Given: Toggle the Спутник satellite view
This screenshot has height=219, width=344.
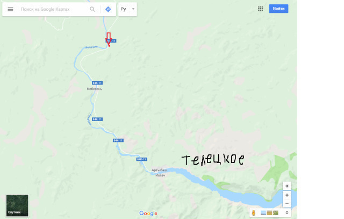Looking at the screenshot, I should coord(17,206).
